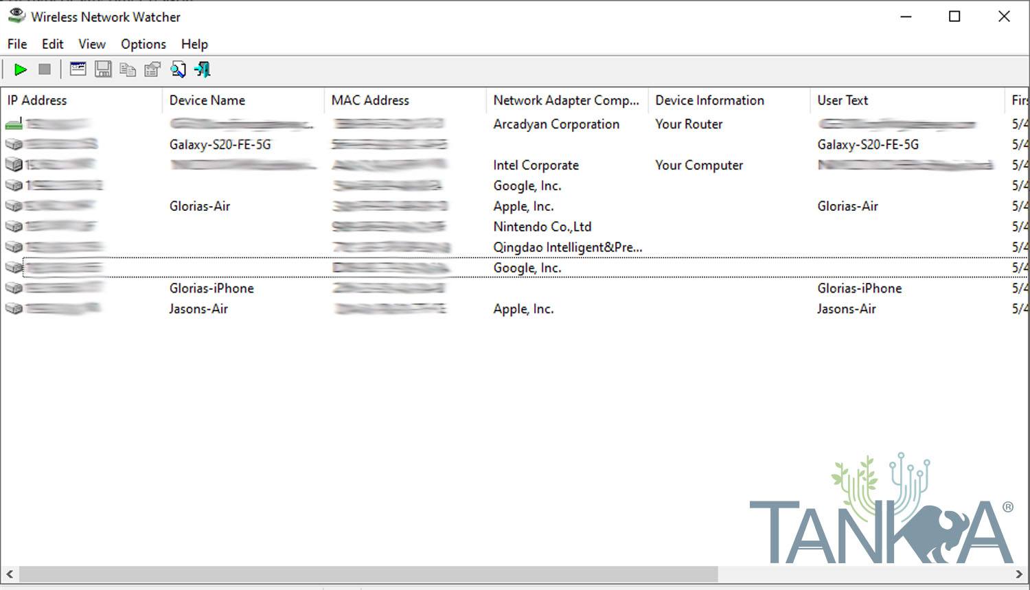Click Apple, Inc. in the Glorias-Air row
The image size is (1030, 590).
point(523,206)
